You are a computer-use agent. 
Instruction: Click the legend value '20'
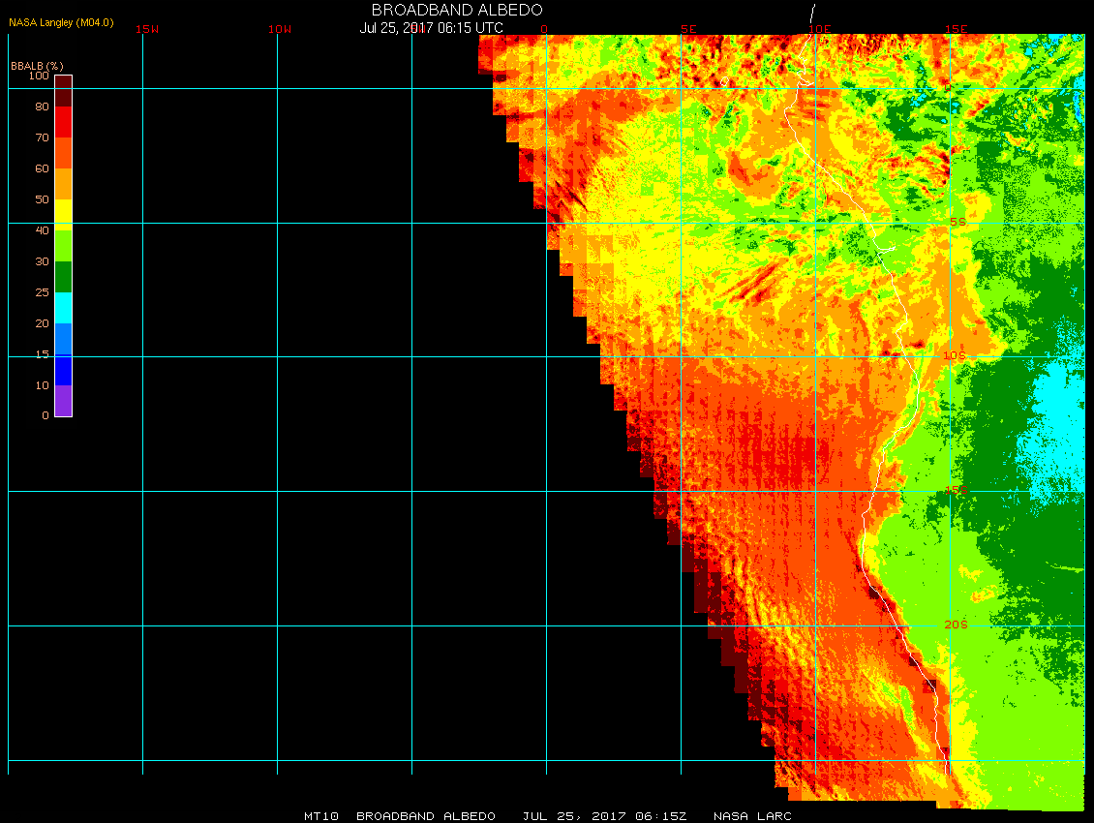(42, 323)
